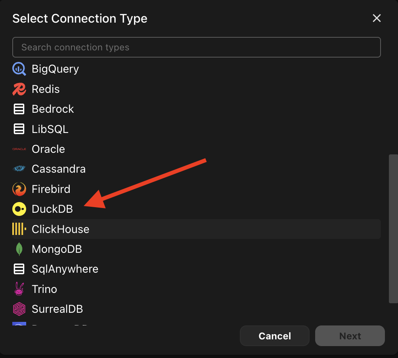This screenshot has height=358, width=398.
Task: Click the Oracle logo icon
Action: 19,149
